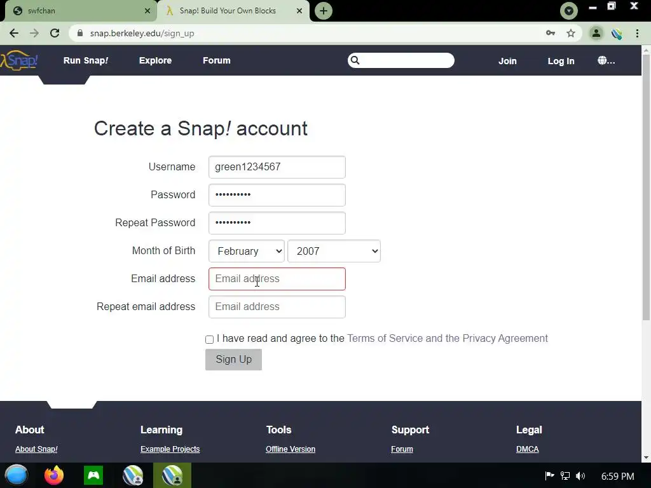Select the Snap! Build Your Own Blocks tab
The height and width of the screenshot is (488, 651).
coord(233,11)
